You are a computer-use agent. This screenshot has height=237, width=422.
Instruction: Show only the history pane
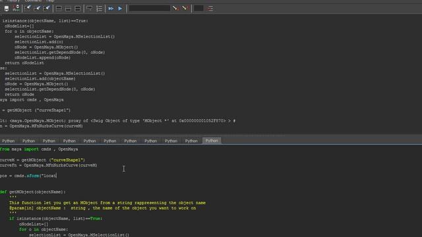pyautogui.click(x=59, y=9)
